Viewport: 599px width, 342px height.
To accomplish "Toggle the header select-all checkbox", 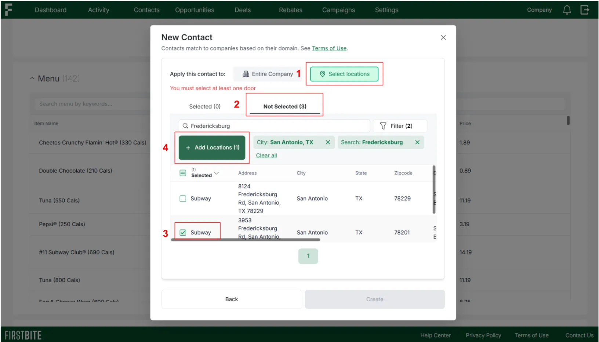I will 183,173.
